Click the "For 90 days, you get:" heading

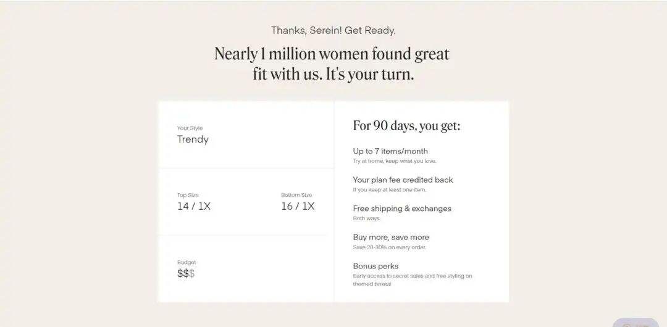pos(406,126)
